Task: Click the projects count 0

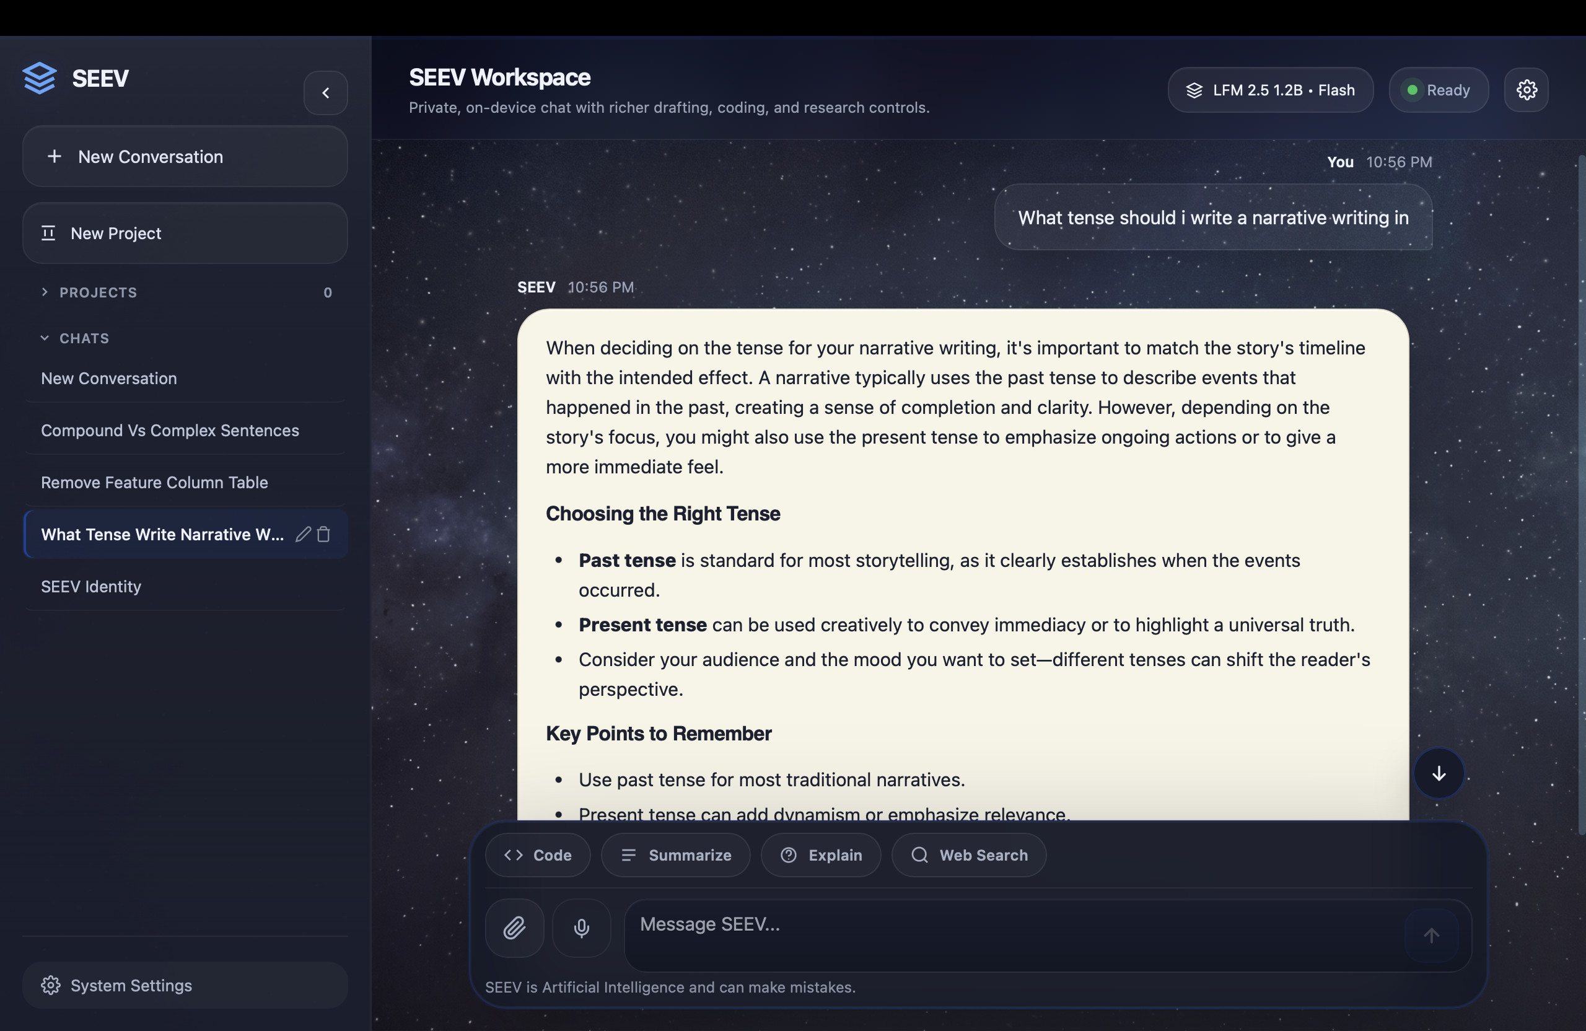Action: click(327, 292)
